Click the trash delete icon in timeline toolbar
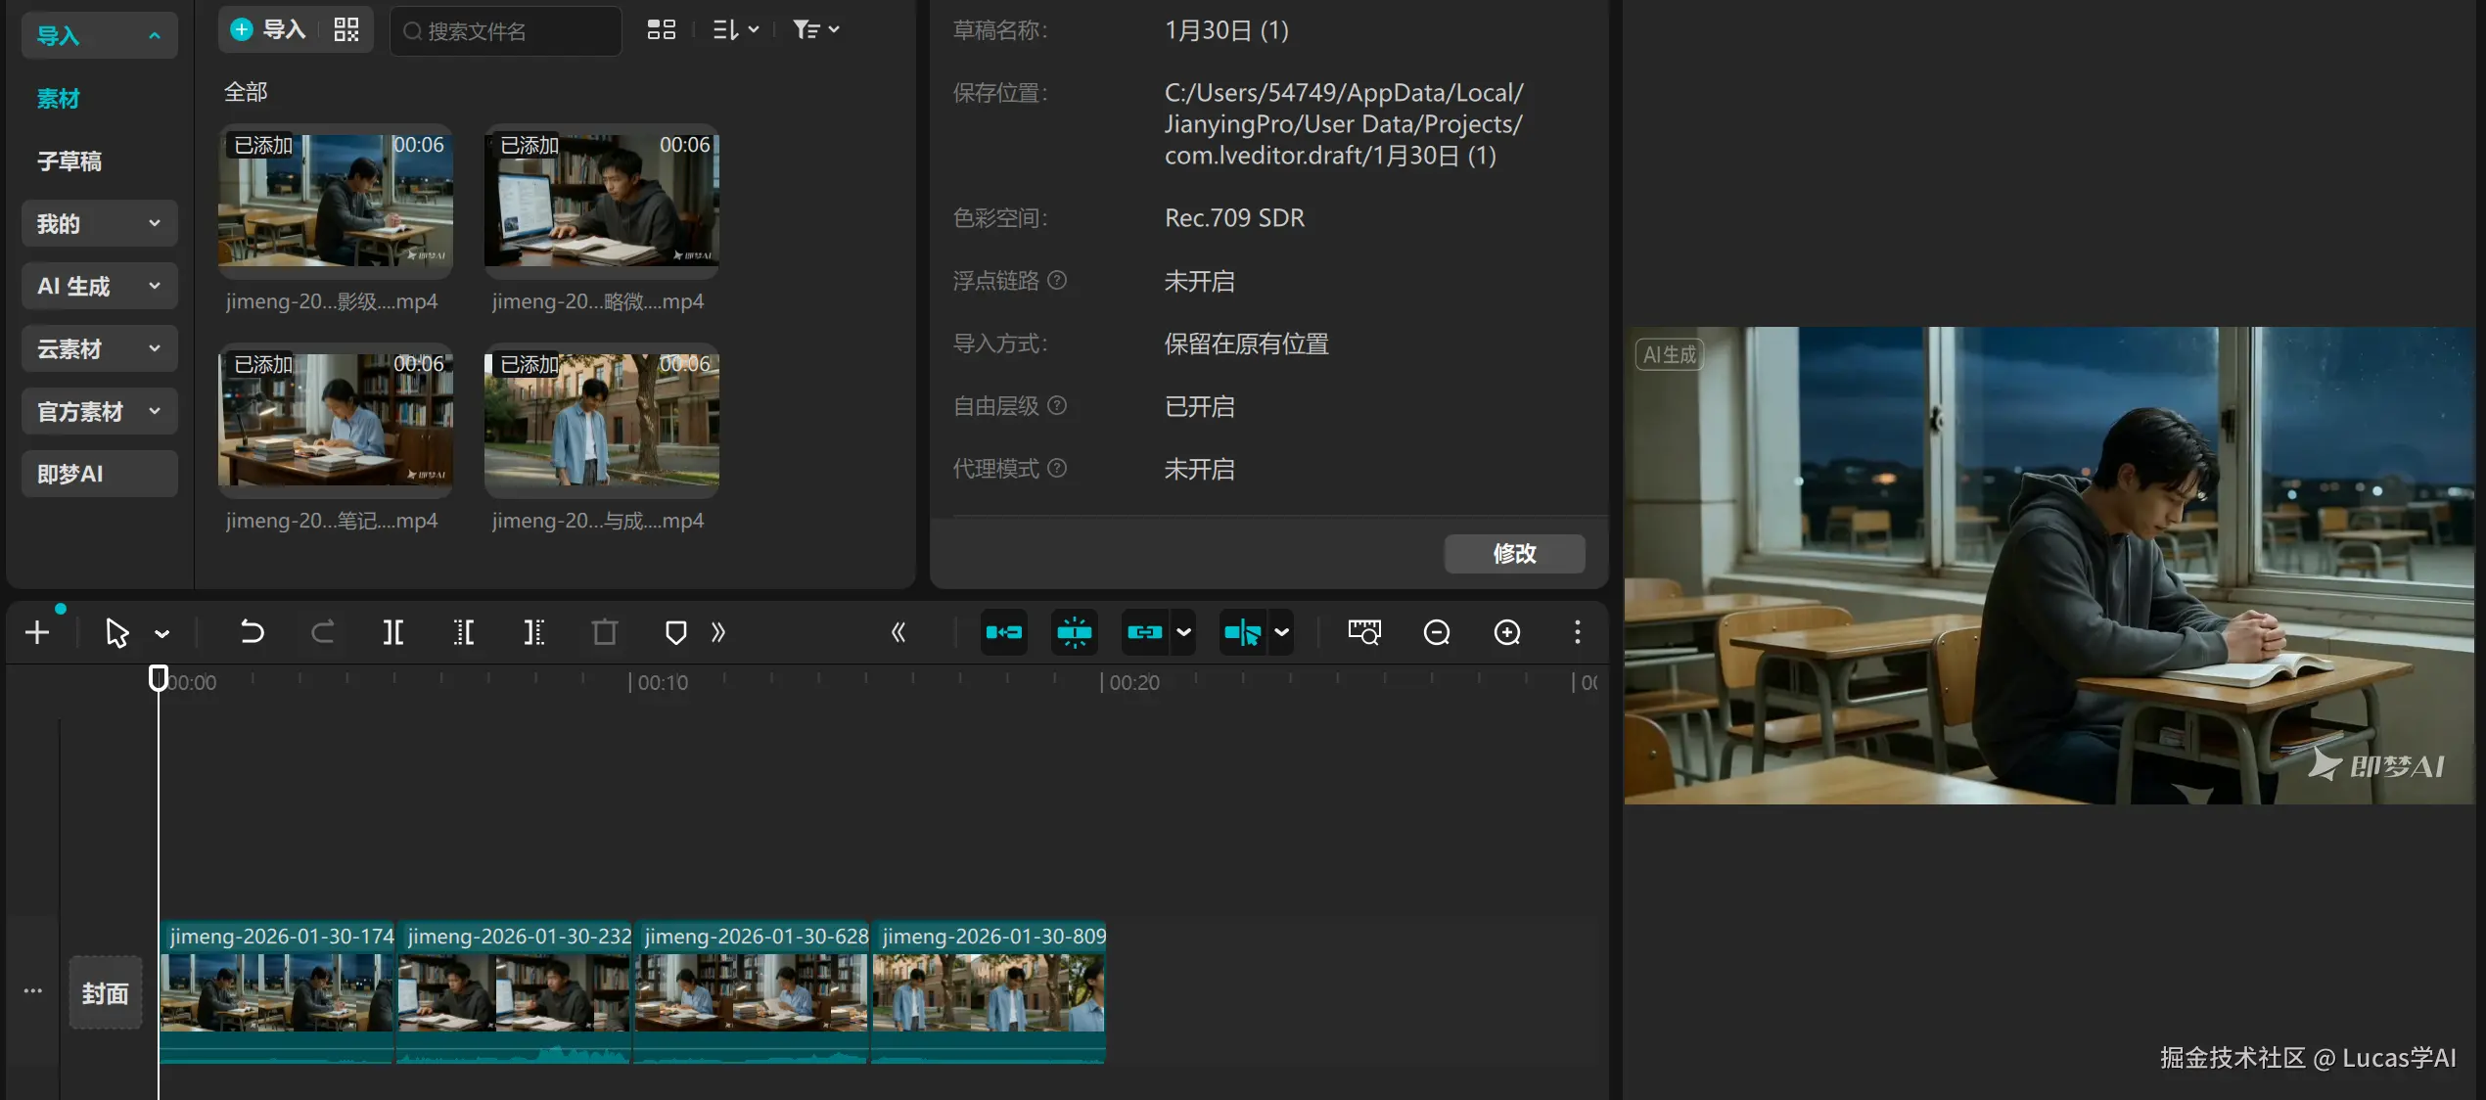The height and width of the screenshot is (1100, 2486). click(x=605, y=632)
